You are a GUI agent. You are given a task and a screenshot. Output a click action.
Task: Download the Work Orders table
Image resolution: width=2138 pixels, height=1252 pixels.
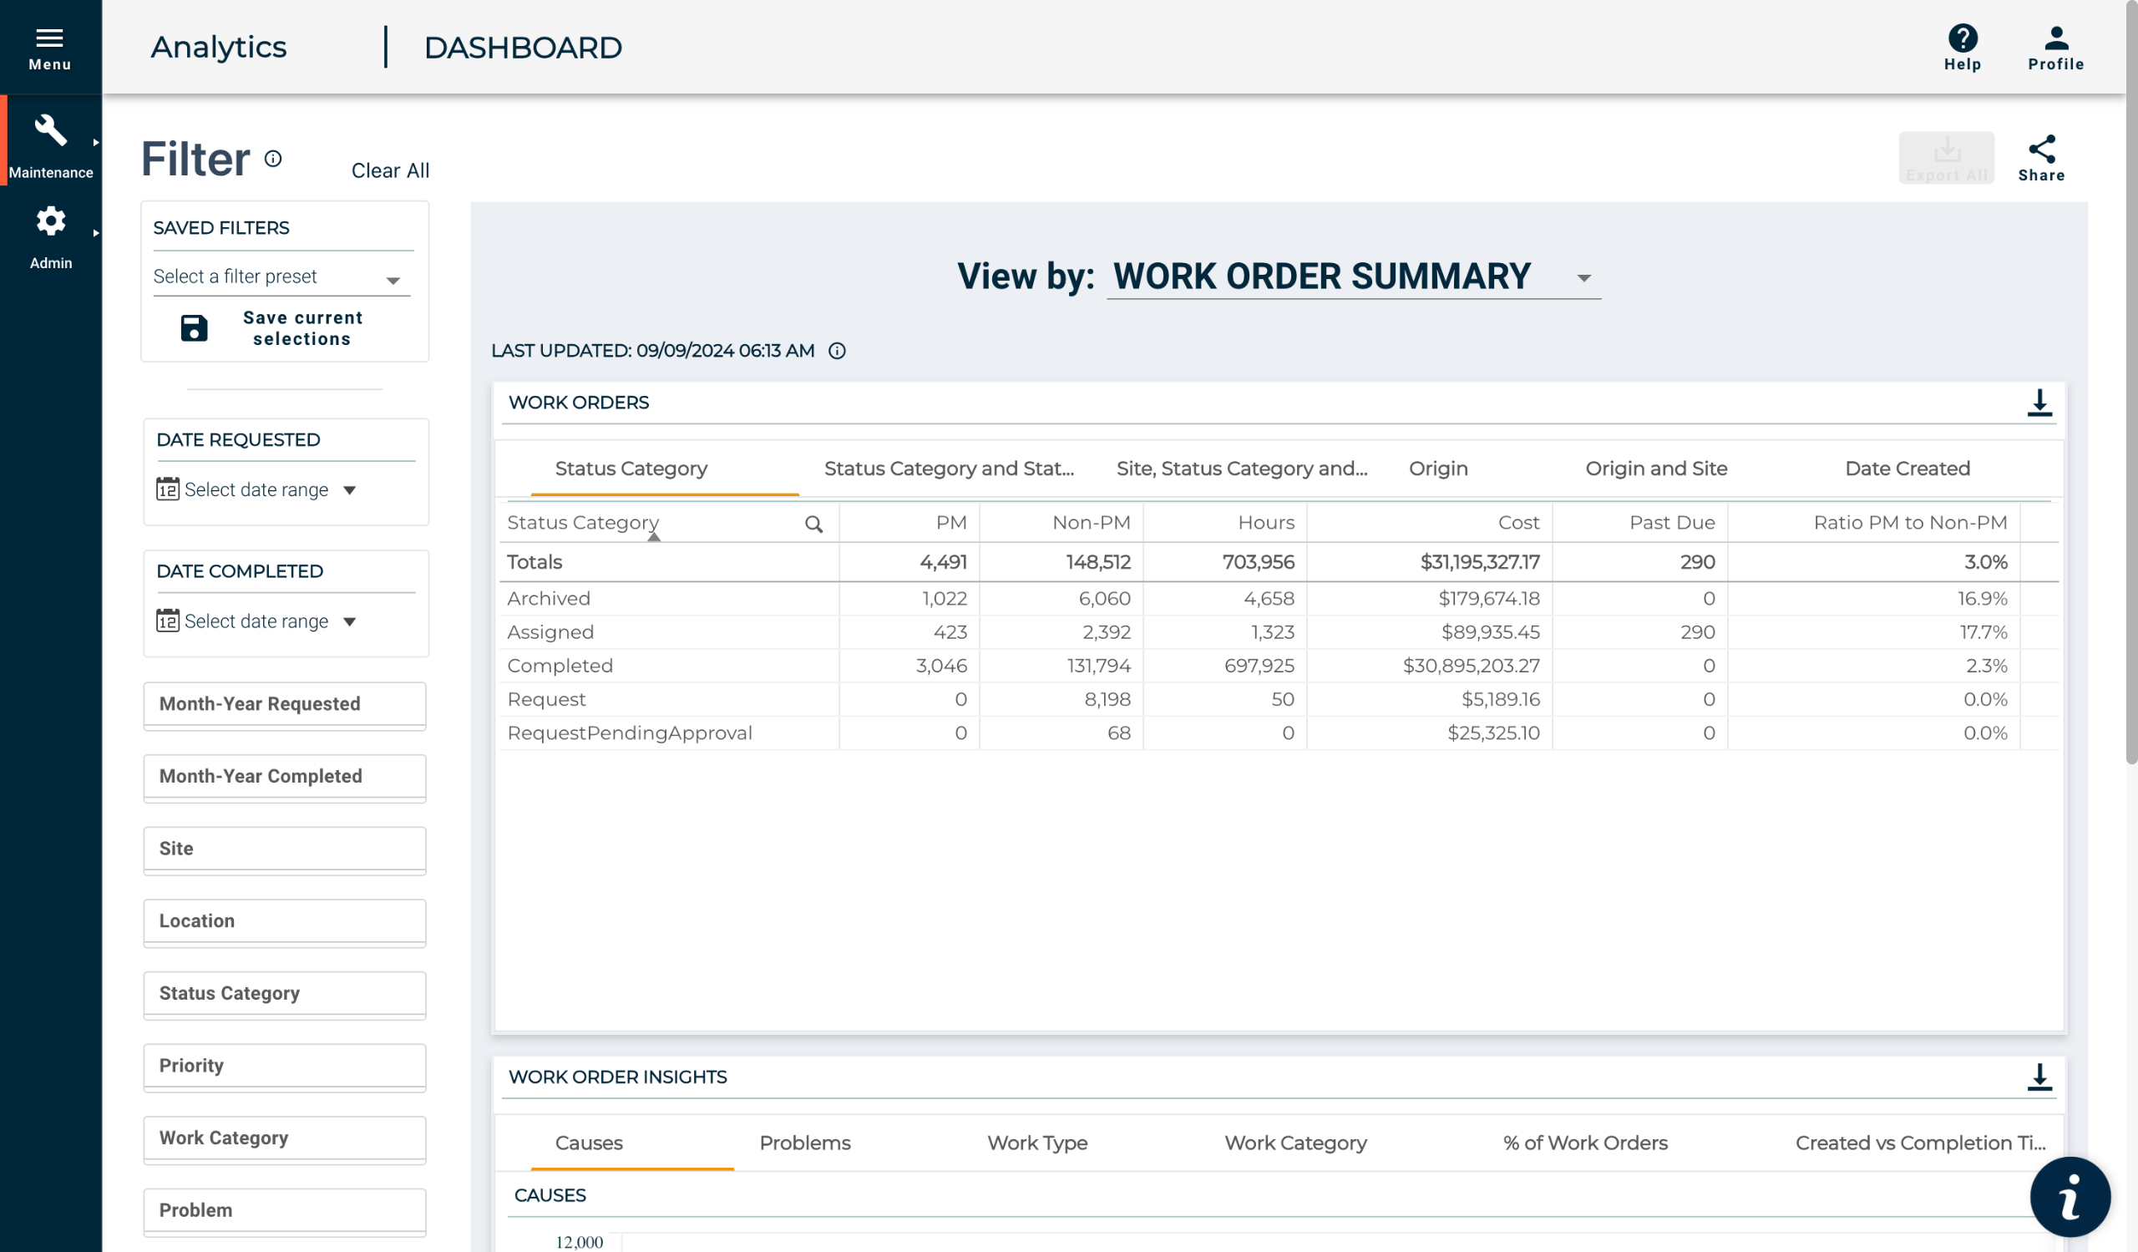[x=2039, y=403]
